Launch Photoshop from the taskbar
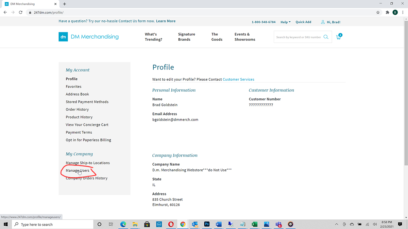The width and height of the screenshot is (408, 229). pyautogui.click(x=206, y=224)
